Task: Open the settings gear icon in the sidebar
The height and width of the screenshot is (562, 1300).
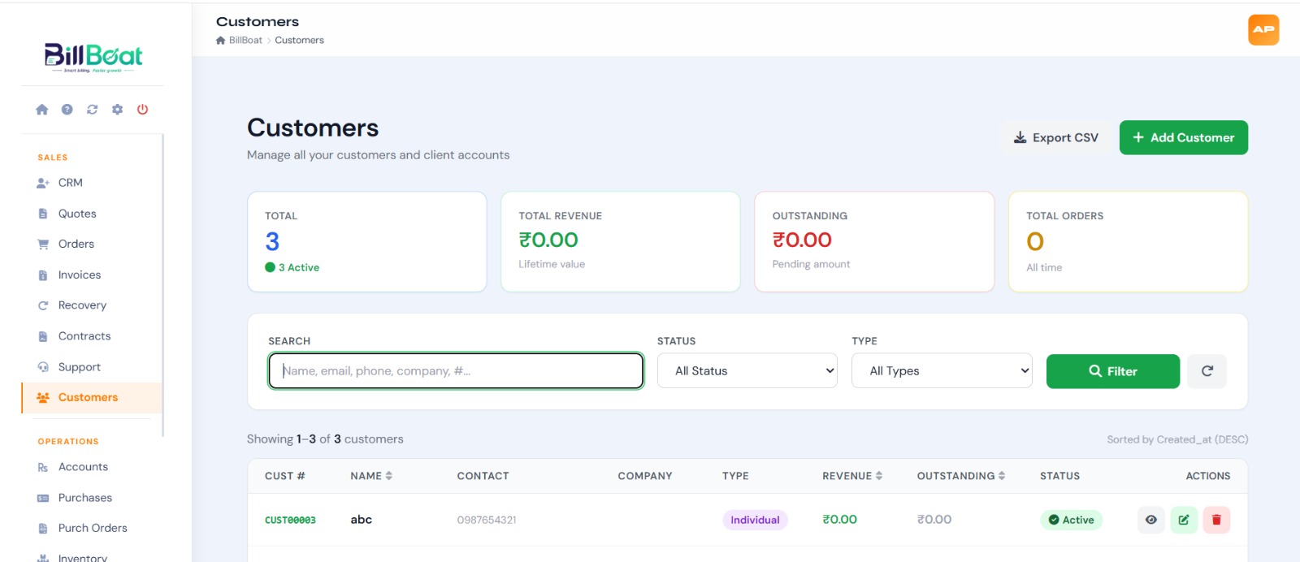Action: coord(118,110)
